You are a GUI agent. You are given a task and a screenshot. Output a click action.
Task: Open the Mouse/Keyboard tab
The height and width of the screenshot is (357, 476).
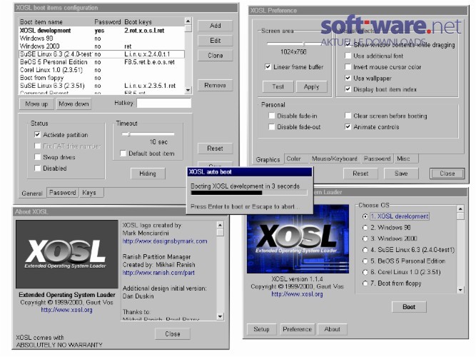[335, 159]
